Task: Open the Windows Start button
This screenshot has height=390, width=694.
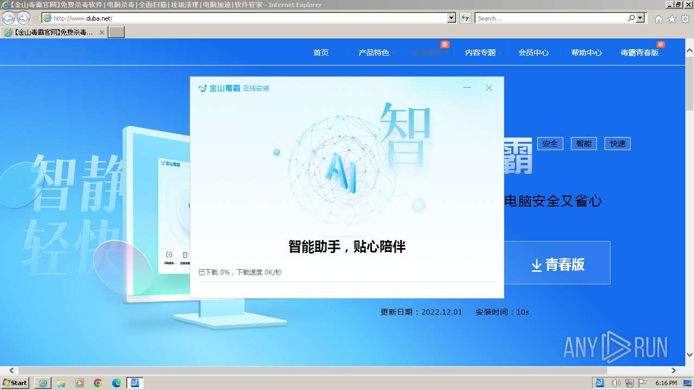Action: [15, 382]
